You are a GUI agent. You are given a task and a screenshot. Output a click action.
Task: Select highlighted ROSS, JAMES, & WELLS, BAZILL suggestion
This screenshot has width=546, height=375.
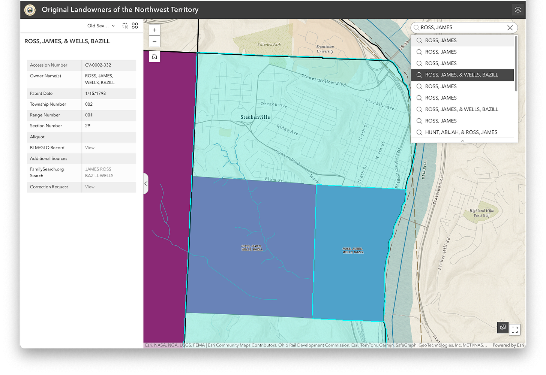click(x=461, y=75)
